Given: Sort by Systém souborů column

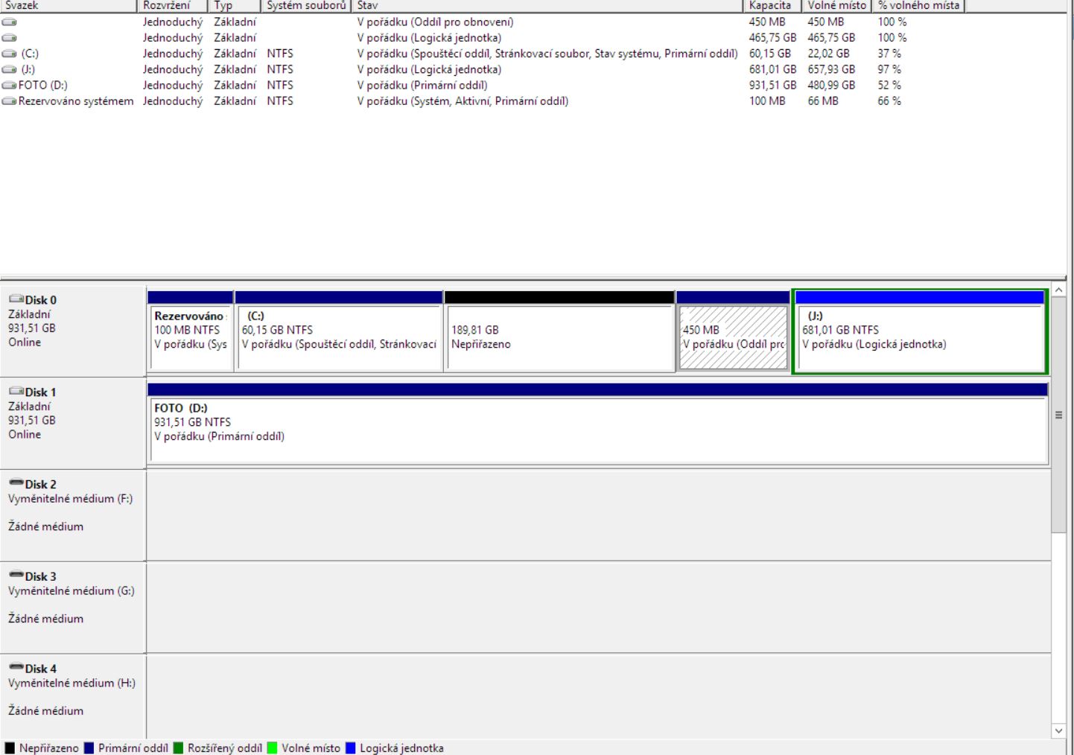Looking at the screenshot, I should point(305,5).
